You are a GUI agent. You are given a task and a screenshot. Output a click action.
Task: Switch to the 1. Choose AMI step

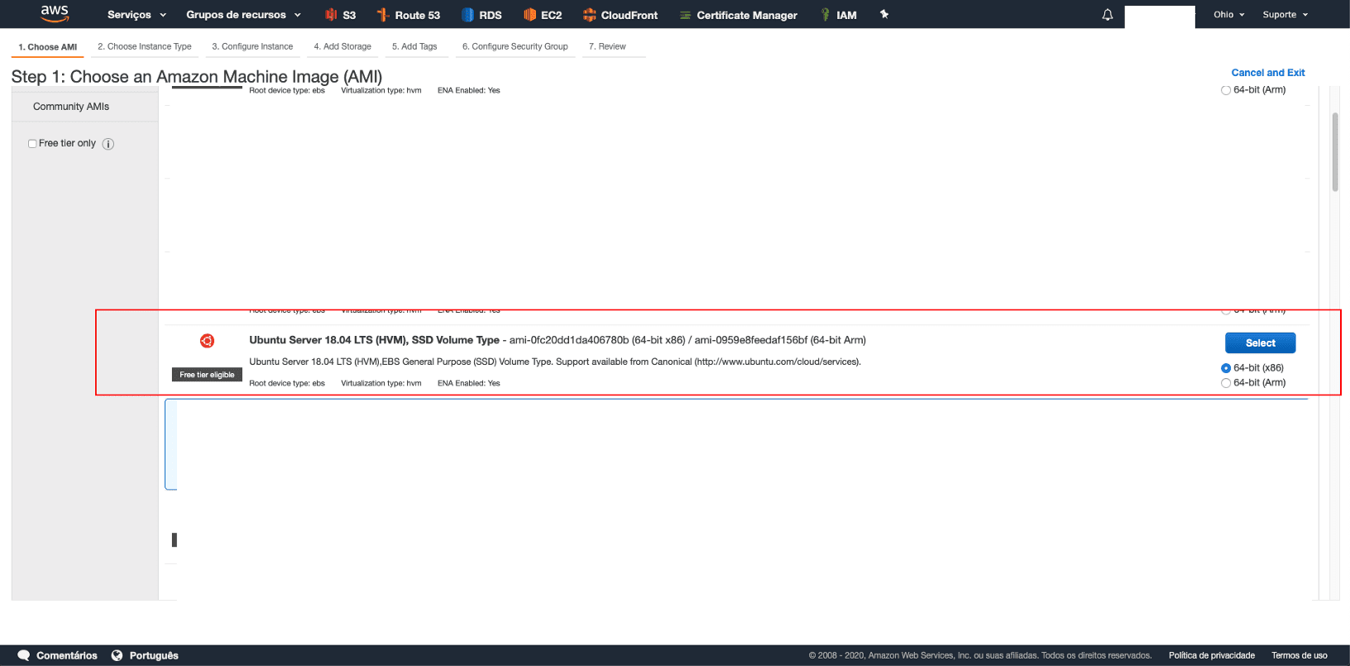click(48, 47)
